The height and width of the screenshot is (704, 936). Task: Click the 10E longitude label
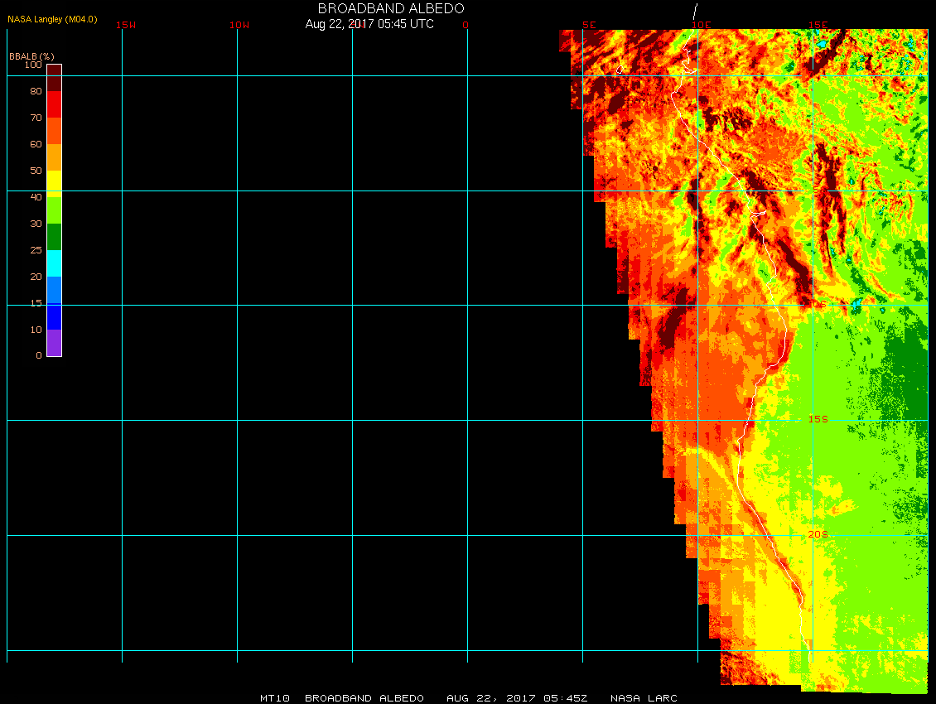click(x=702, y=25)
